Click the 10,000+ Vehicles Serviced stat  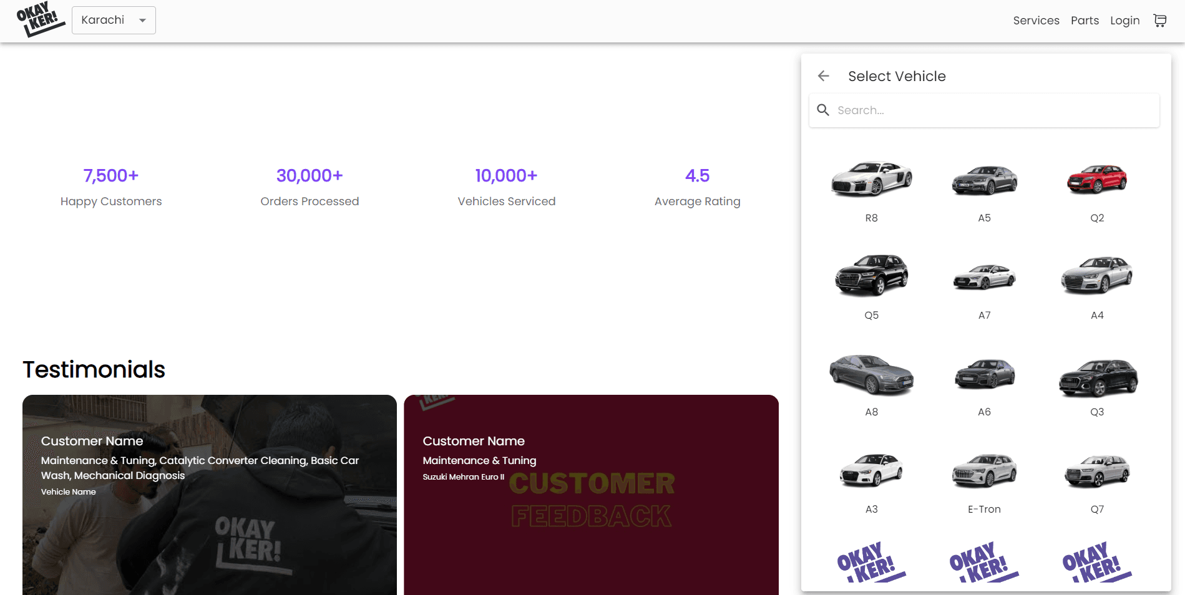506,187
